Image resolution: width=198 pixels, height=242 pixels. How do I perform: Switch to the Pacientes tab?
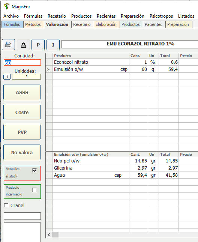point(153,24)
